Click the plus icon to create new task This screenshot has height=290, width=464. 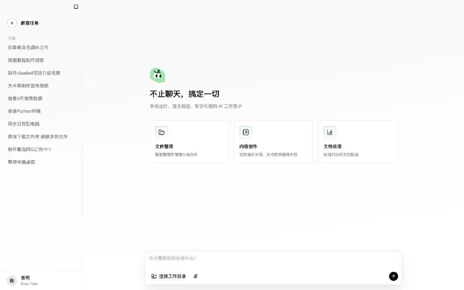(x=12, y=23)
